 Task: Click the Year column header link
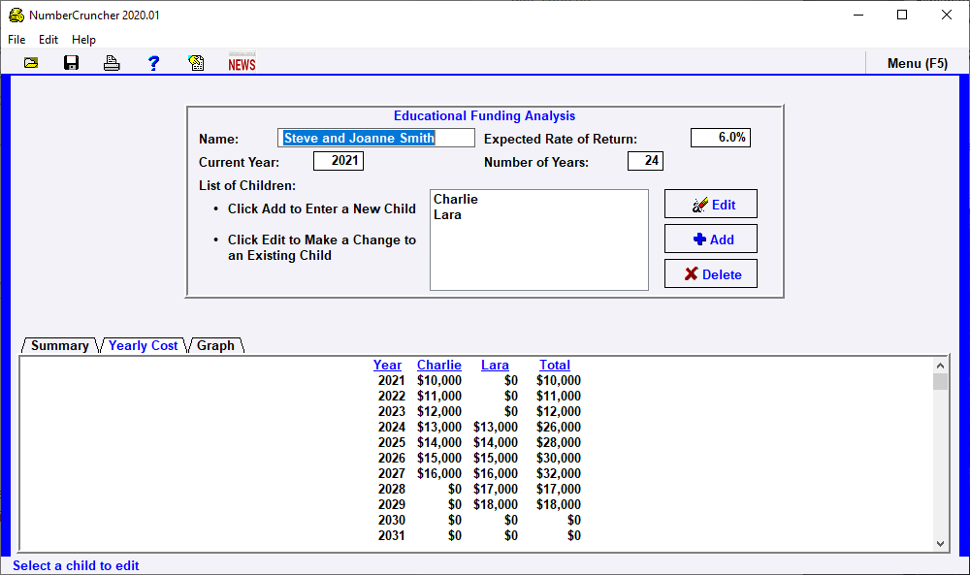(x=387, y=365)
